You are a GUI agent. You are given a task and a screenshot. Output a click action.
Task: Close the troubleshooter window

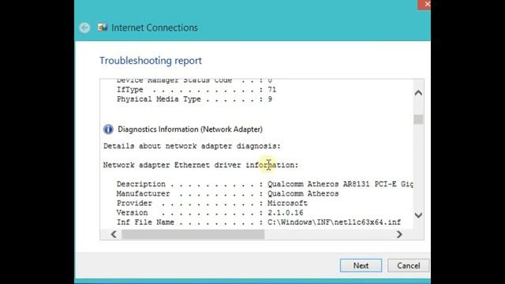(x=425, y=4)
